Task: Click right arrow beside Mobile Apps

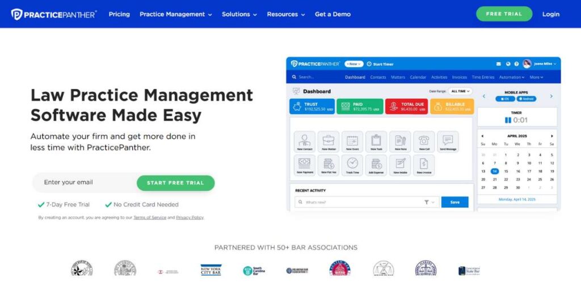Action: point(551,96)
